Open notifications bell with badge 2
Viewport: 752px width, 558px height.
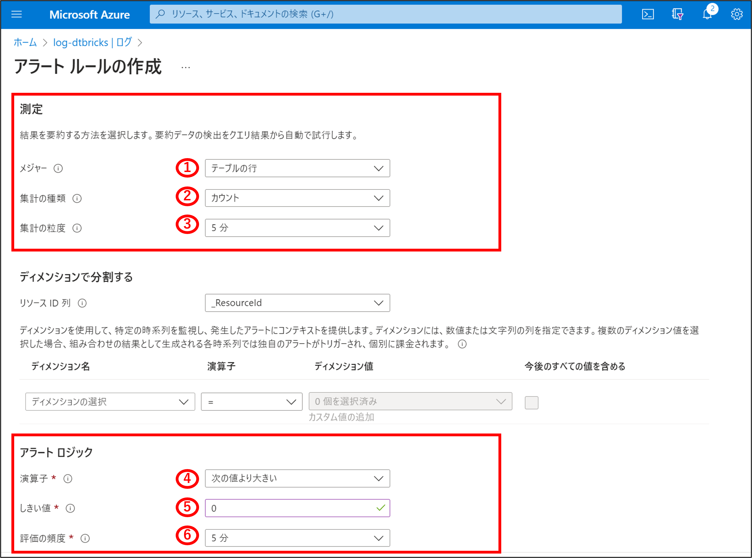[x=707, y=14]
